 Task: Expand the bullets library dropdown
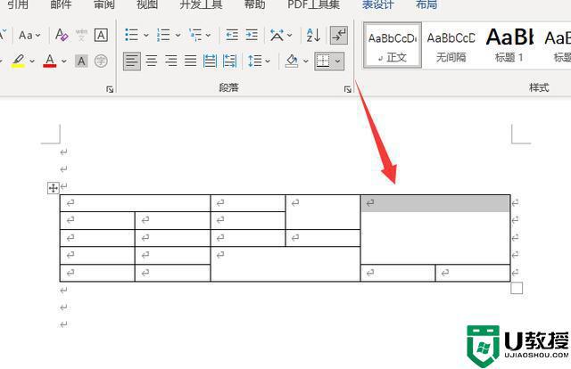pos(146,36)
